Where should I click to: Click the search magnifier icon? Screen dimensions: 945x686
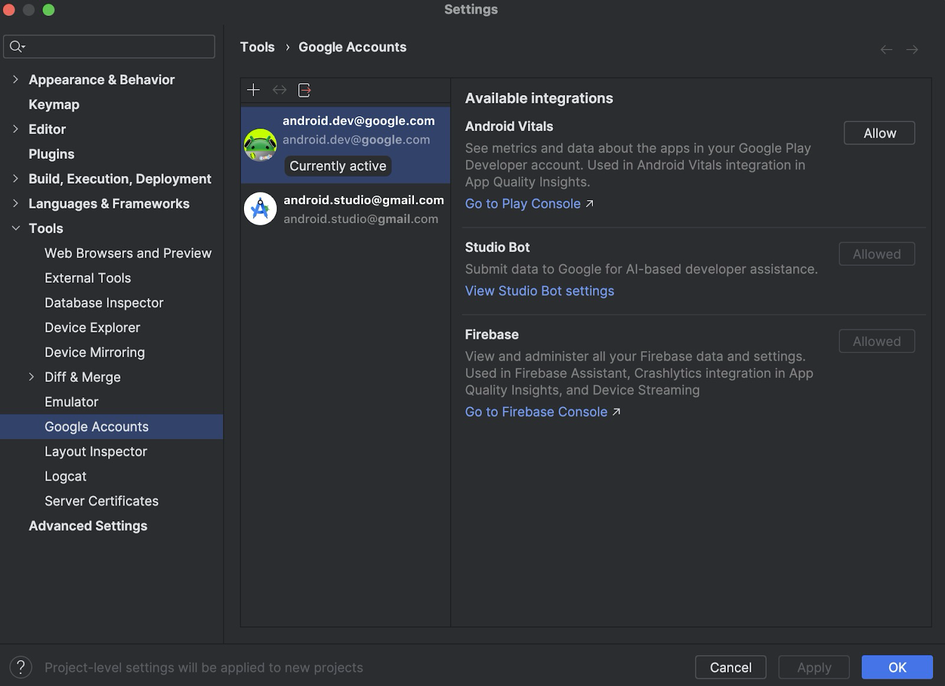coord(17,47)
